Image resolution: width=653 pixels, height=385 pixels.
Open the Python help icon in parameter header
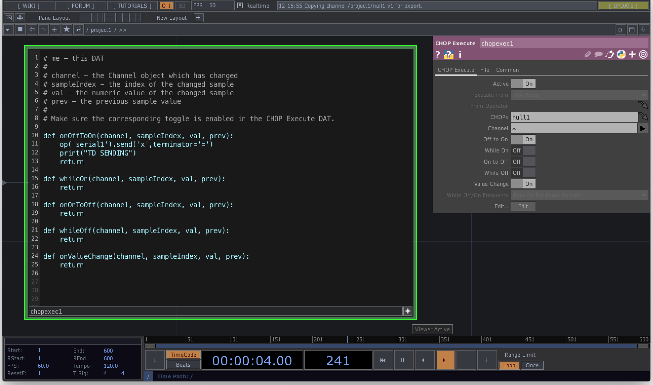click(449, 54)
